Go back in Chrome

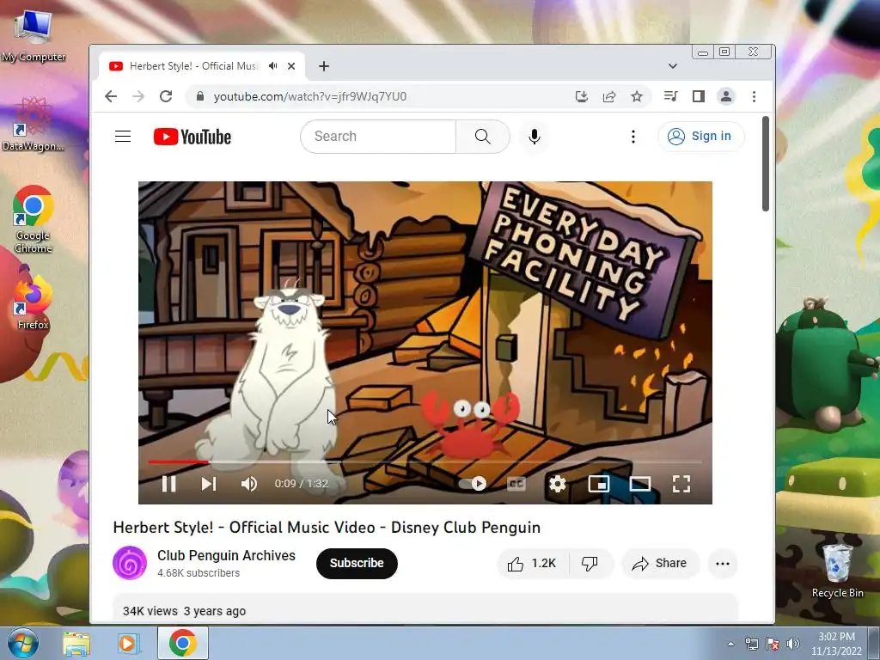[111, 96]
